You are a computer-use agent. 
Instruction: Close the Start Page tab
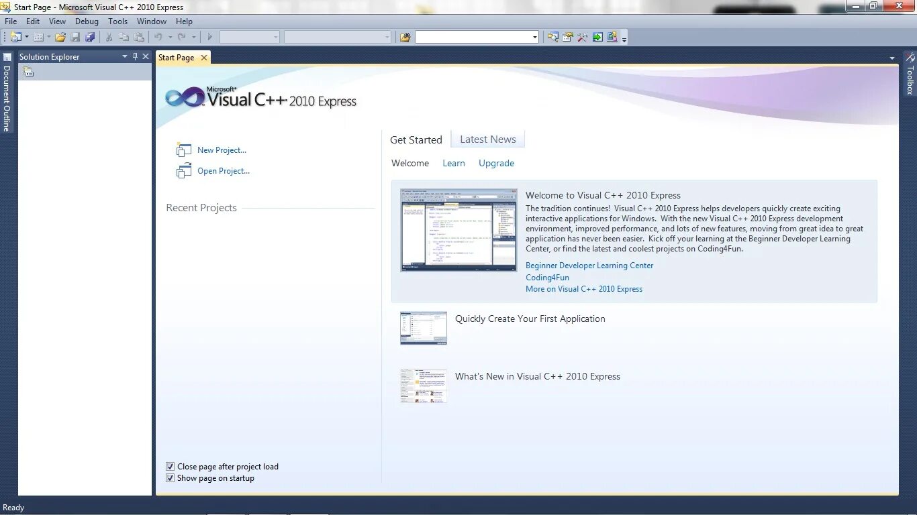coord(204,58)
